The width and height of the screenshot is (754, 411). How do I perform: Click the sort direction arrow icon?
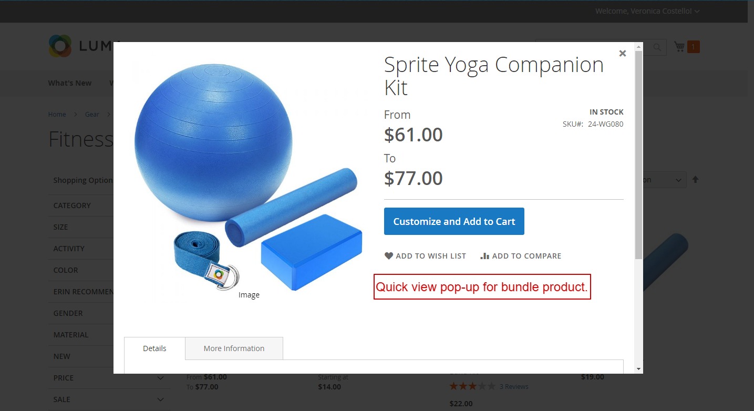click(x=695, y=179)
